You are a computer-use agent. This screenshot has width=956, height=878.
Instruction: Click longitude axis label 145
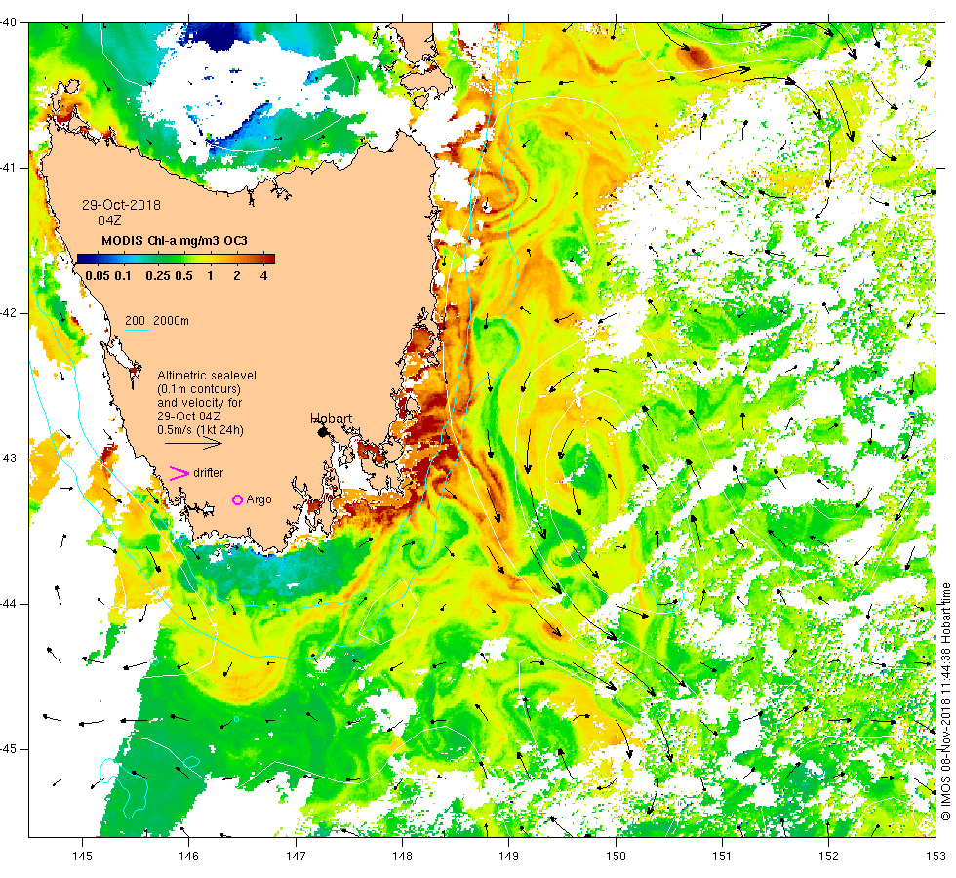[82, 857]
